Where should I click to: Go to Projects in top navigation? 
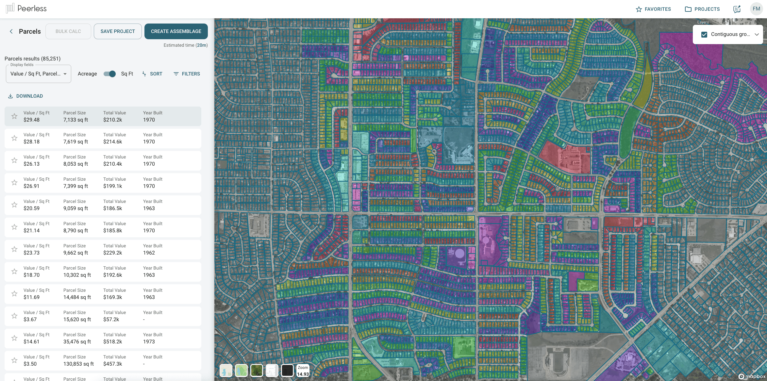pyautogui.click(x=702, y=9)
